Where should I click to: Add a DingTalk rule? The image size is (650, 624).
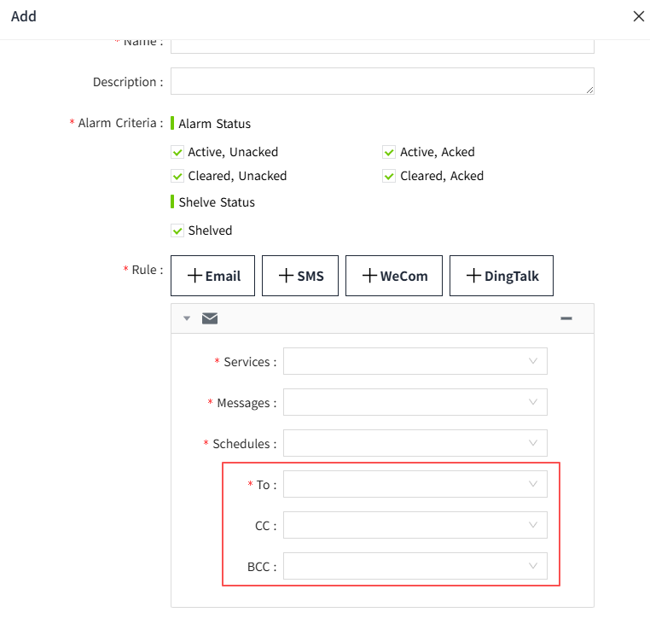click(501, 276)
